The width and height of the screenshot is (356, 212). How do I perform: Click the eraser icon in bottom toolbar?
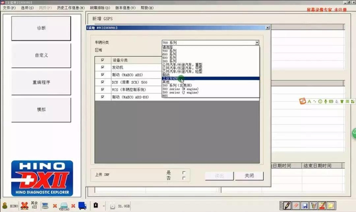pos(296,206)
